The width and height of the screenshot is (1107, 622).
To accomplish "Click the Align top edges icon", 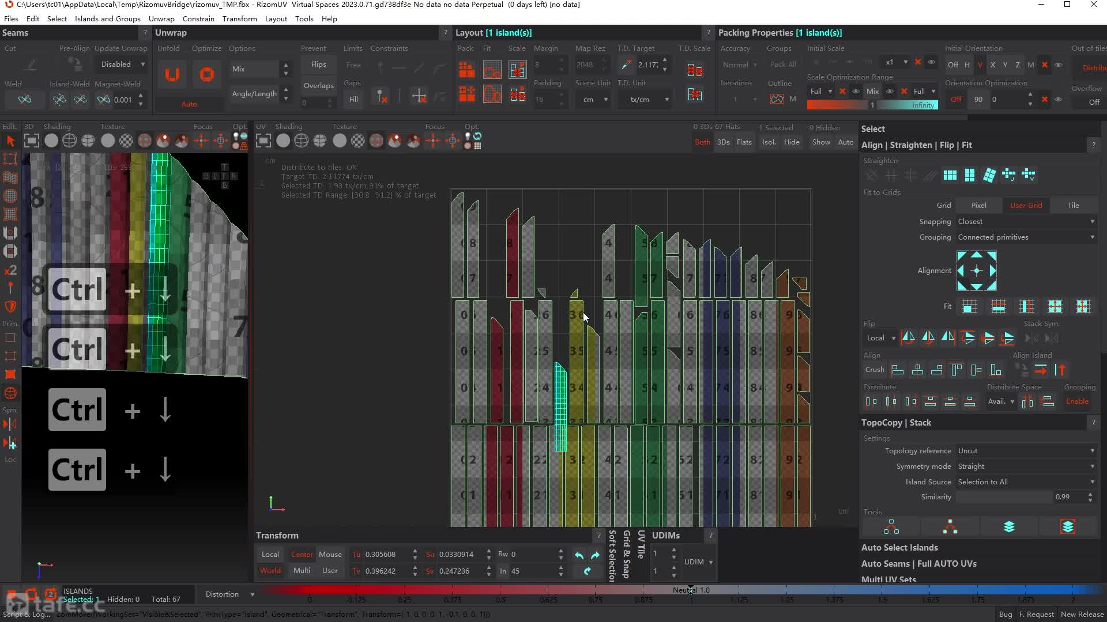I will (x=957, y=370).
